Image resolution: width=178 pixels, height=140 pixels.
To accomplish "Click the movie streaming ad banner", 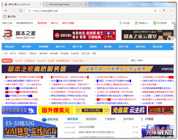I will tap(85, 35).
